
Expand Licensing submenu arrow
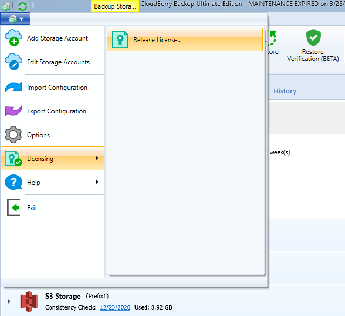click(97, 158)
